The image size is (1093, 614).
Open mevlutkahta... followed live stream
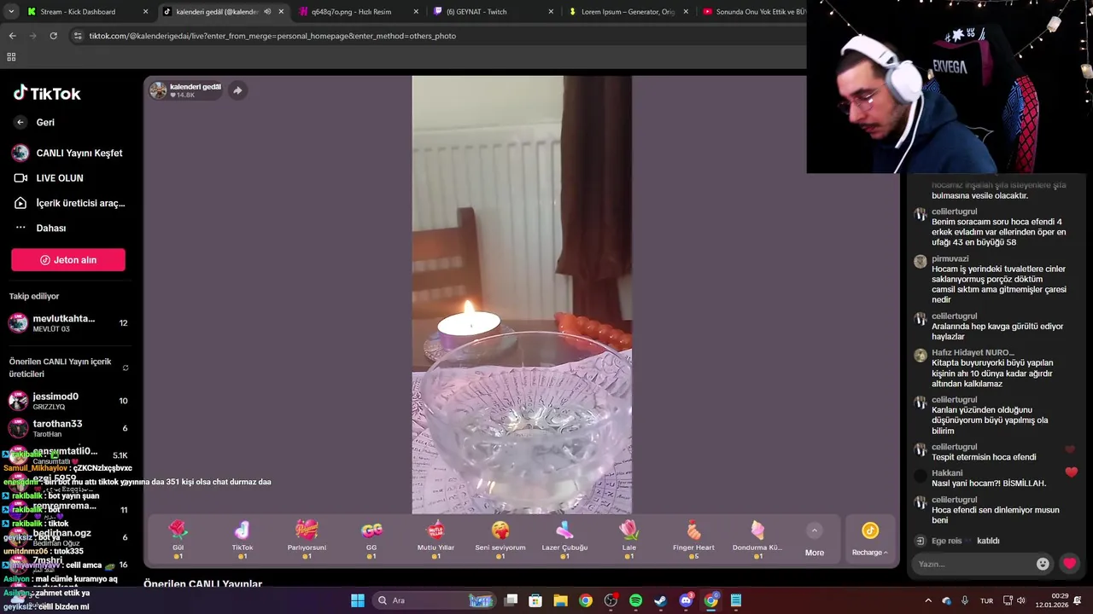point(68,323)
